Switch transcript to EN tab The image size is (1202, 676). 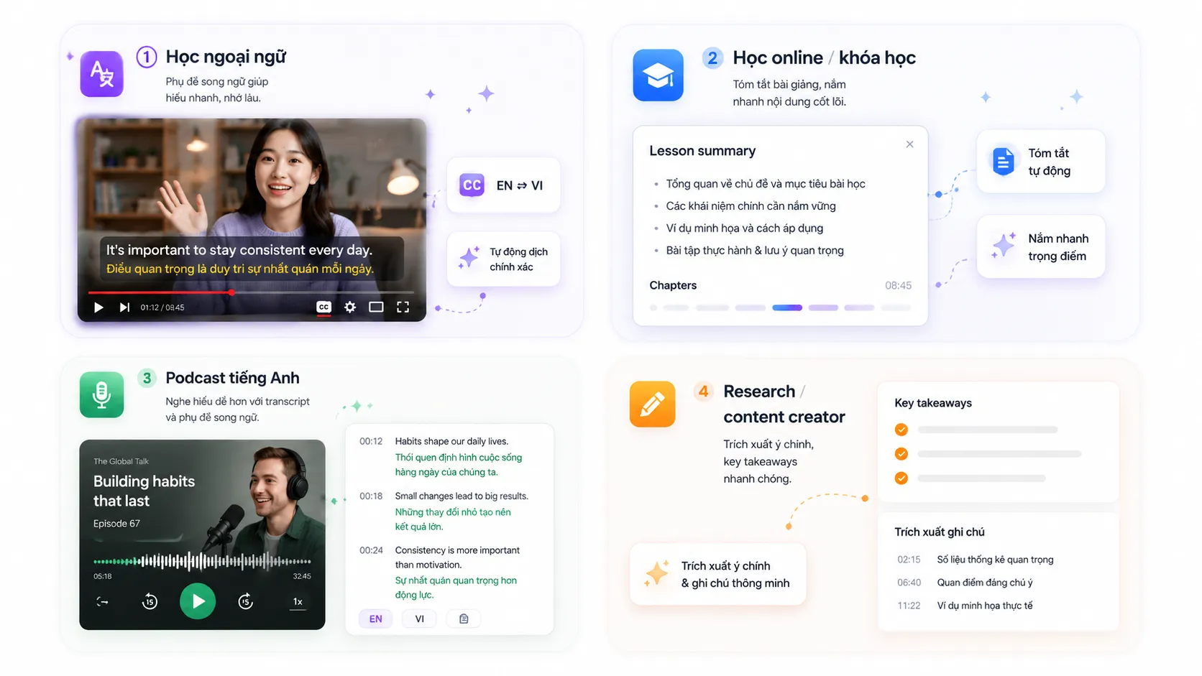(x=376, y=619)
